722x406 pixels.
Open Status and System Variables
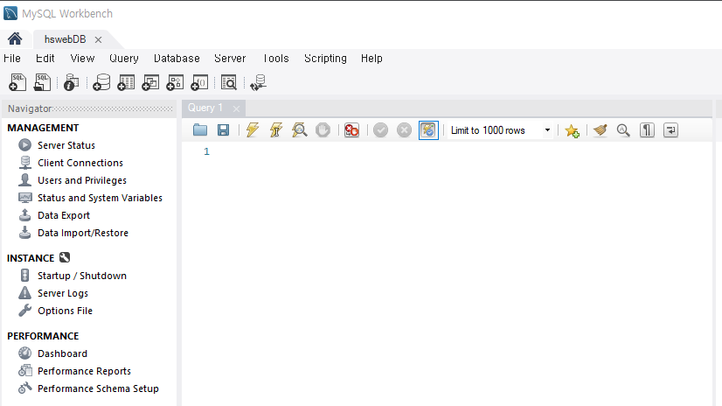pos(100,198)
